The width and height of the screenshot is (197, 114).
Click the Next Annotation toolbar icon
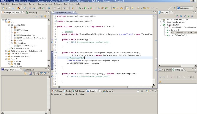[132, 8]
